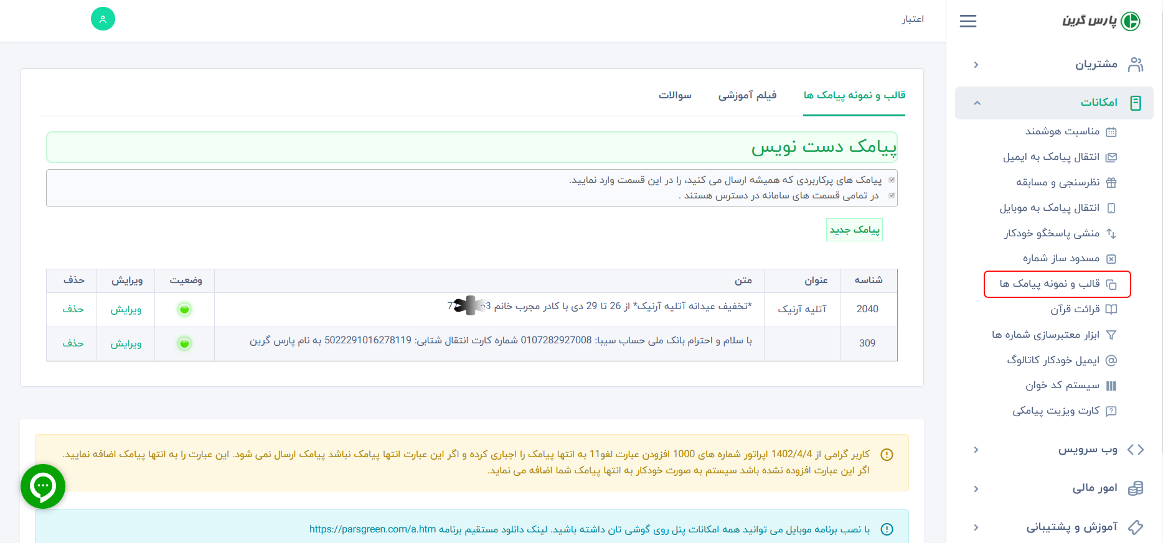Toggle the green status indicator for row 2040
This screenshot has height=543, width=1163.
184,309
